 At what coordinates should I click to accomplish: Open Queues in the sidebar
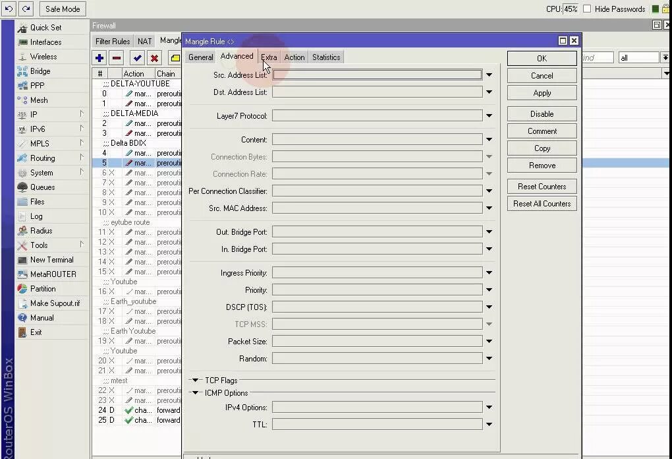(42, 187)
